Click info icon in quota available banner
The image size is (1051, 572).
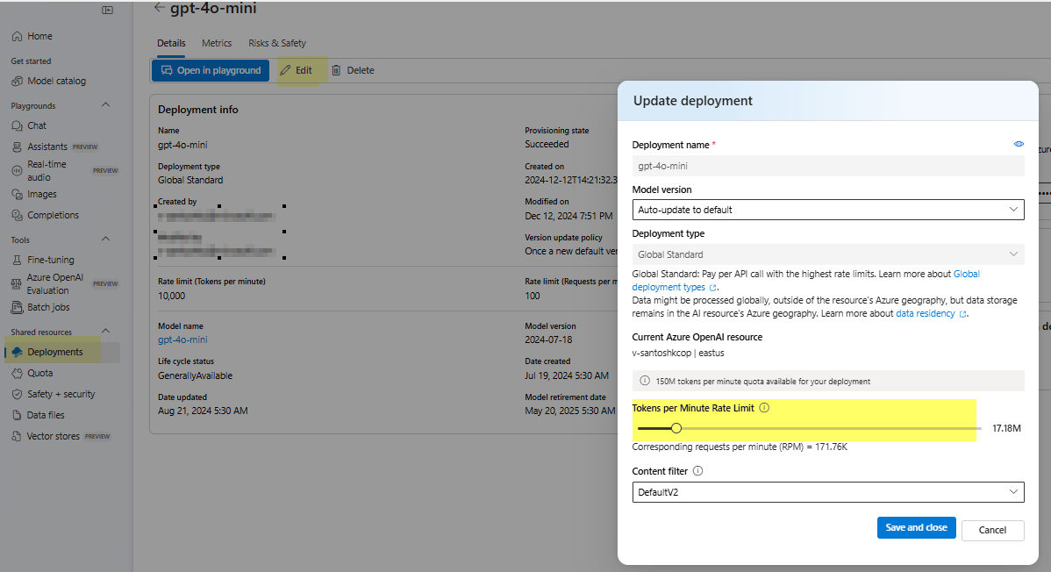pos(644,381)
